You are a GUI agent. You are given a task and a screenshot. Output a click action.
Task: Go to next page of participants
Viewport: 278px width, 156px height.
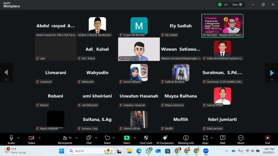pyautogui.click(x=272, y=73)
